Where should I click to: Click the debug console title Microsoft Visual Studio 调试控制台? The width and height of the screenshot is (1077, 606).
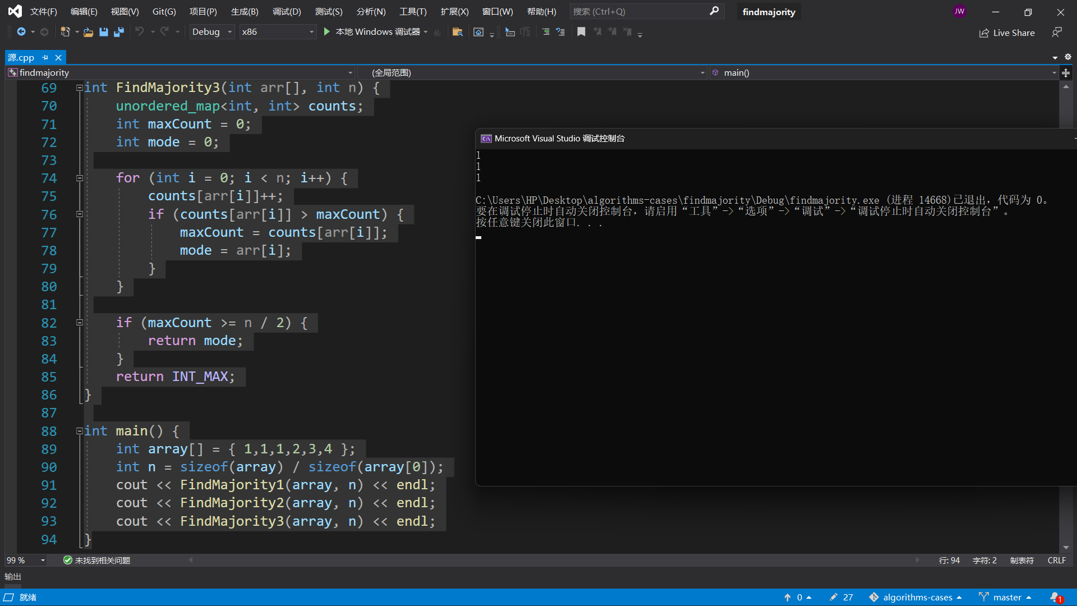[559, 139]
